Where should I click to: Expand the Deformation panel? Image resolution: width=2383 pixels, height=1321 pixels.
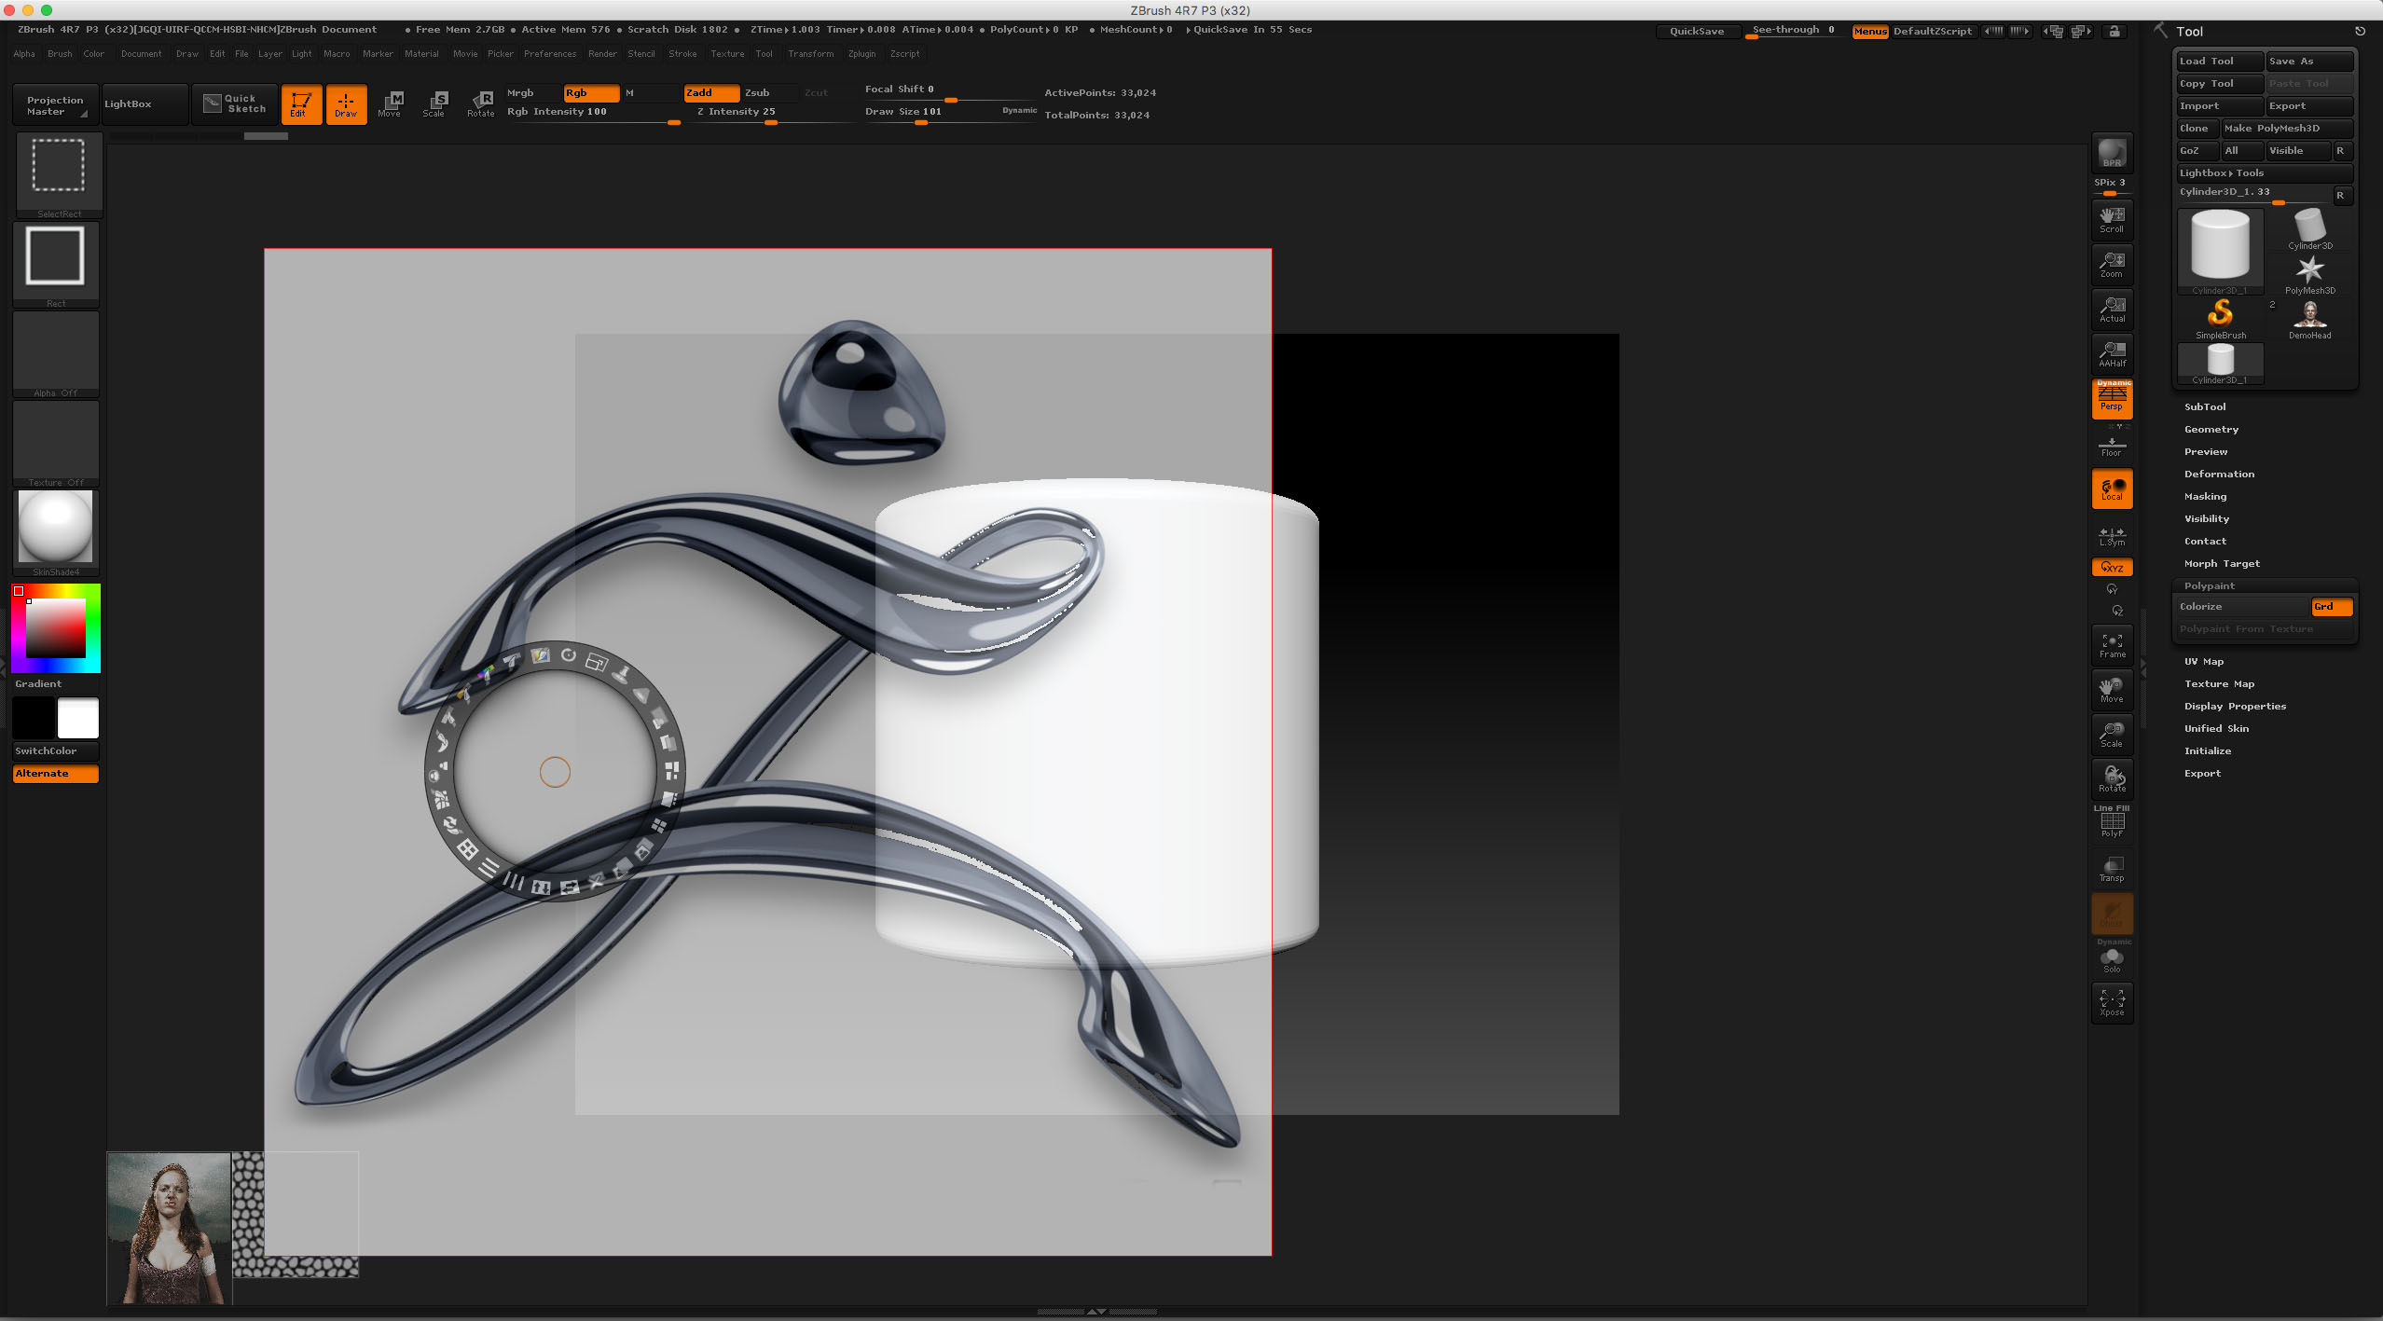pyautogui.click(x=2220, y=474)
